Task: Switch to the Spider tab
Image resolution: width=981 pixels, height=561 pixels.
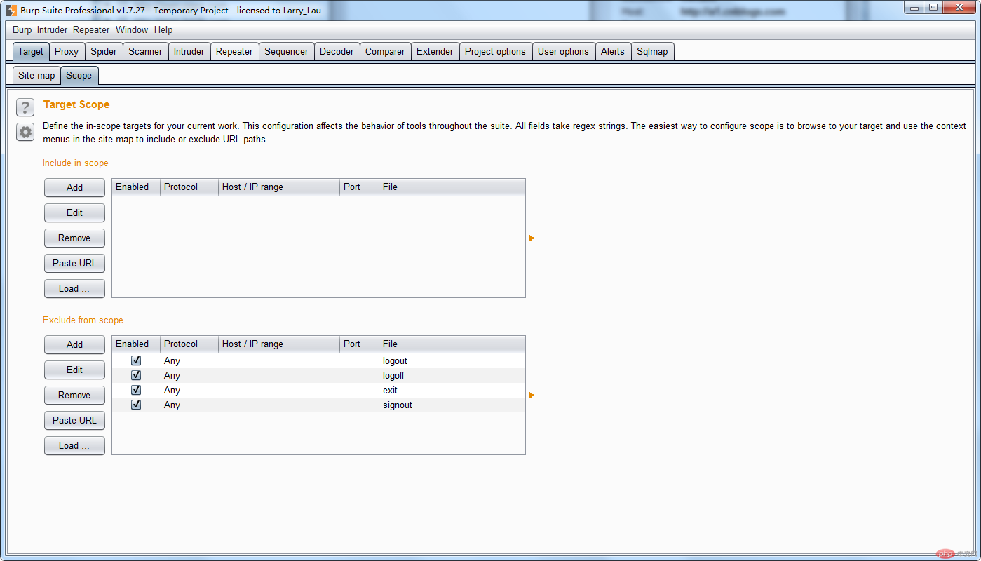Action: click(104, 52)
